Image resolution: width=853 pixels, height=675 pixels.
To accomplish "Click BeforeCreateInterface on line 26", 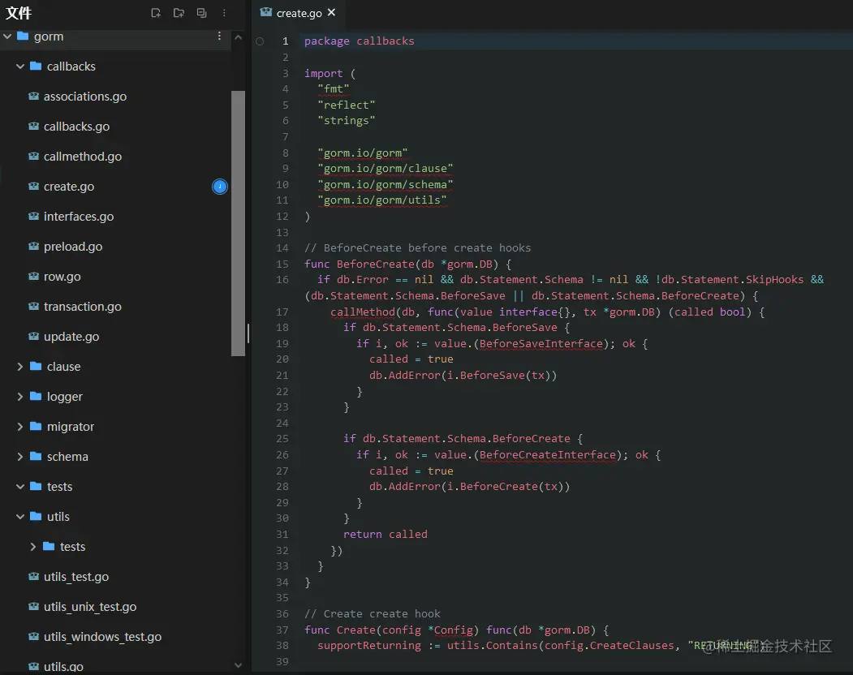I will pyautogui.click(x=547, y=454).
